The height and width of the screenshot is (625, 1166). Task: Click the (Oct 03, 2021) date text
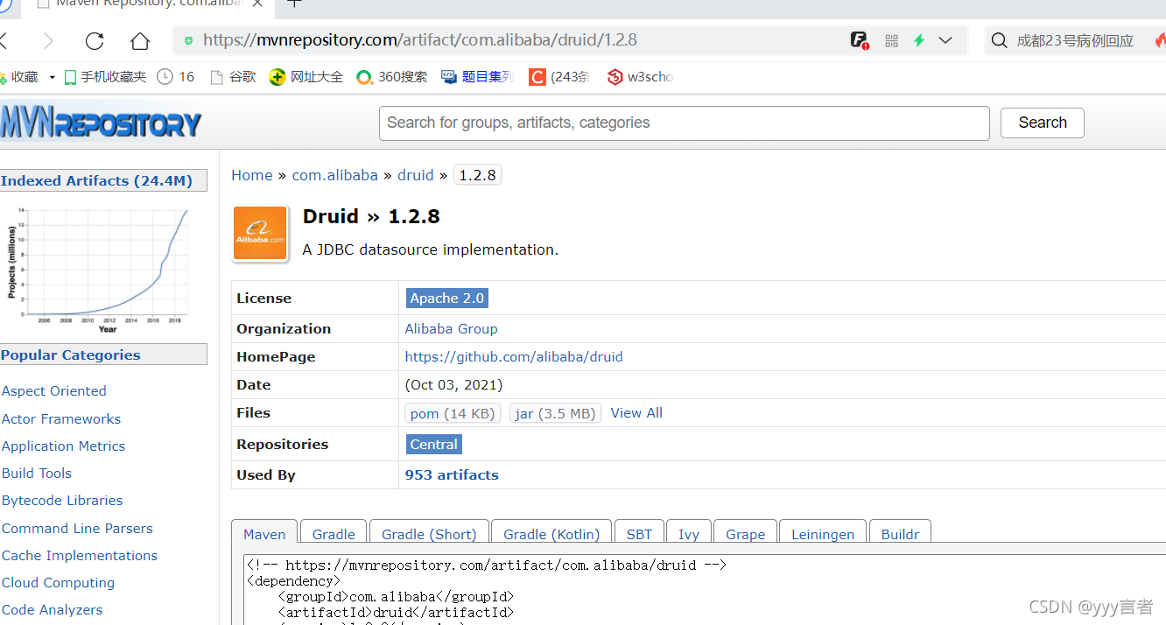[x=453, y=385]
